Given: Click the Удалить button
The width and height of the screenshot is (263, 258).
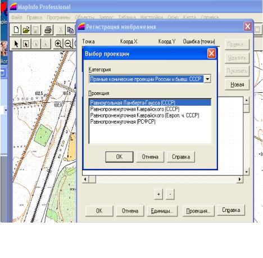Looking at the screenshot, I should (237, 58).
